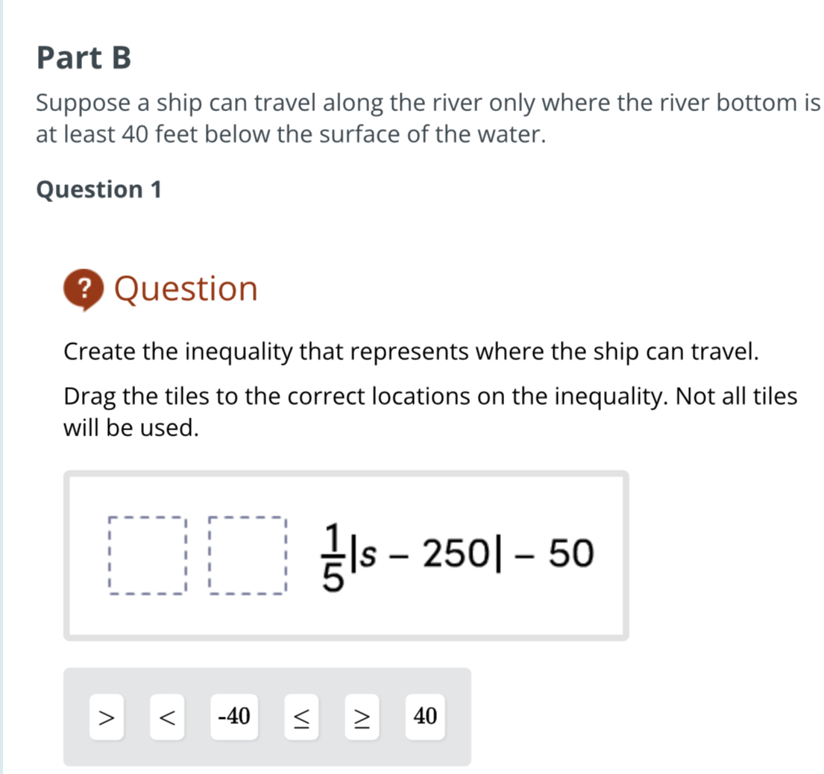Click the second dashed placeholder box
The height and width of the screenshot is (774, 824).
tap(248, 556)
